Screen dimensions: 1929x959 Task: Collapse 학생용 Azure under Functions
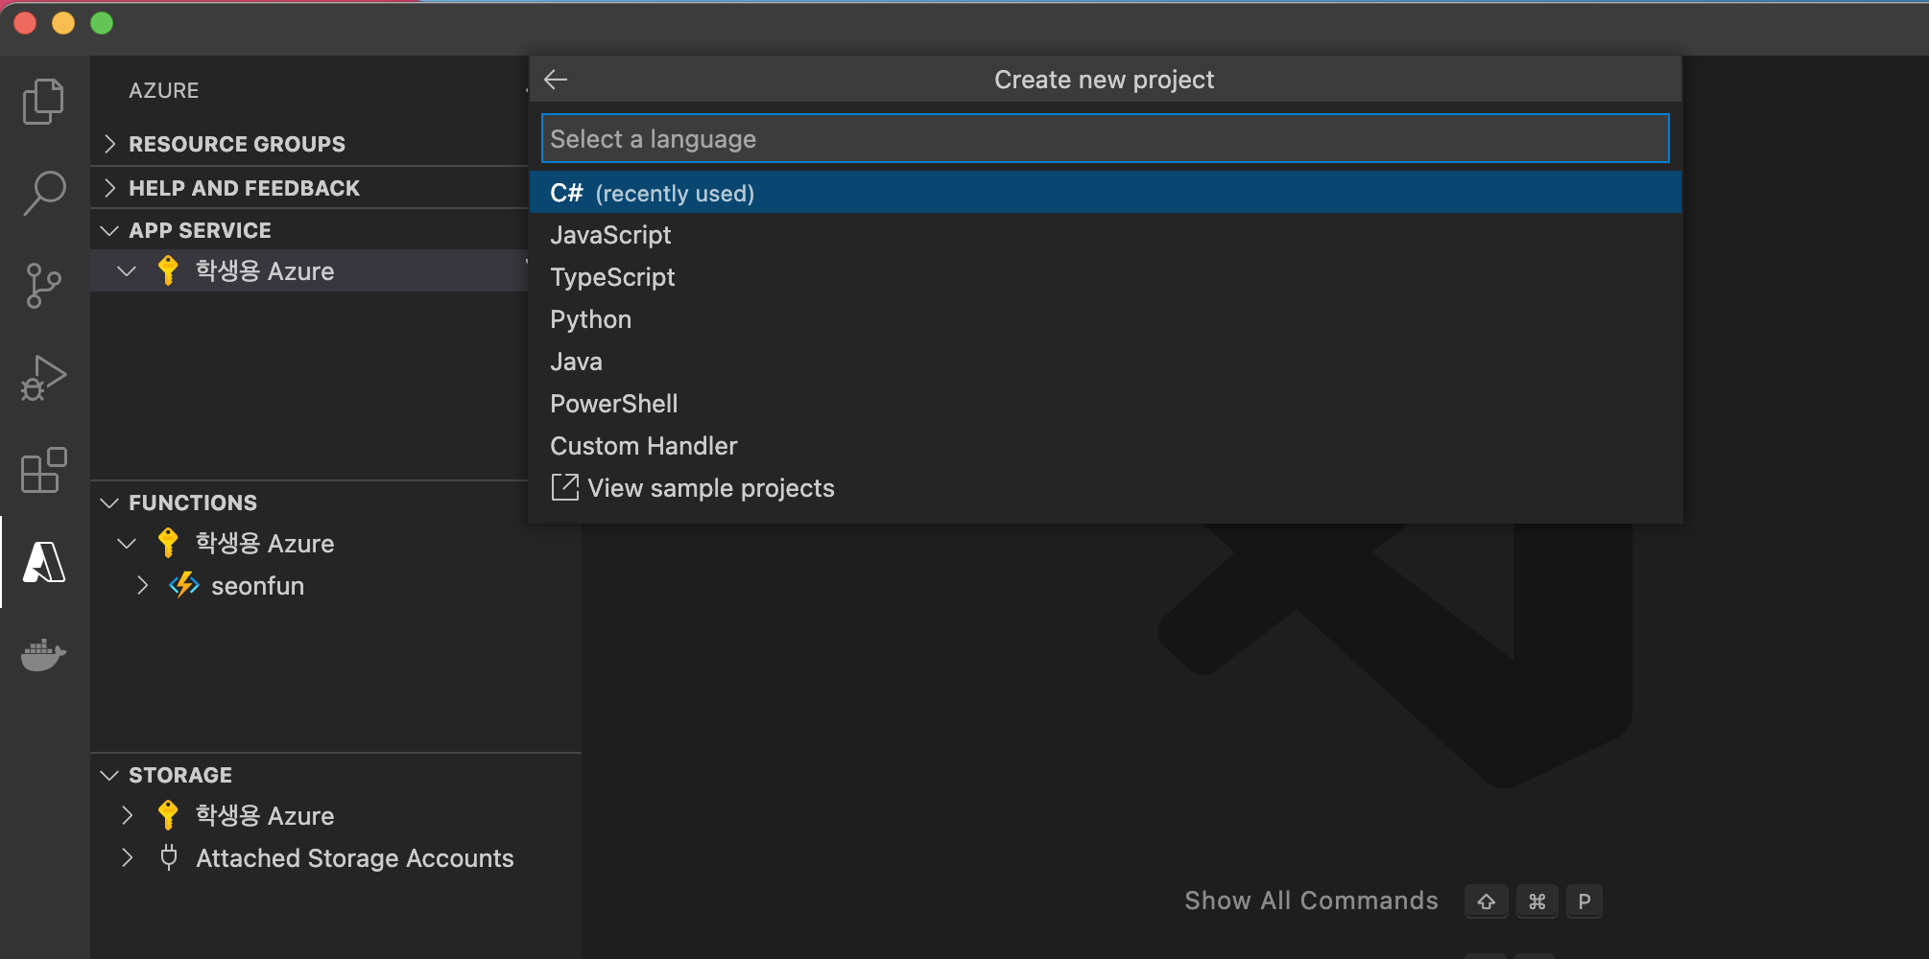[127, 544]
